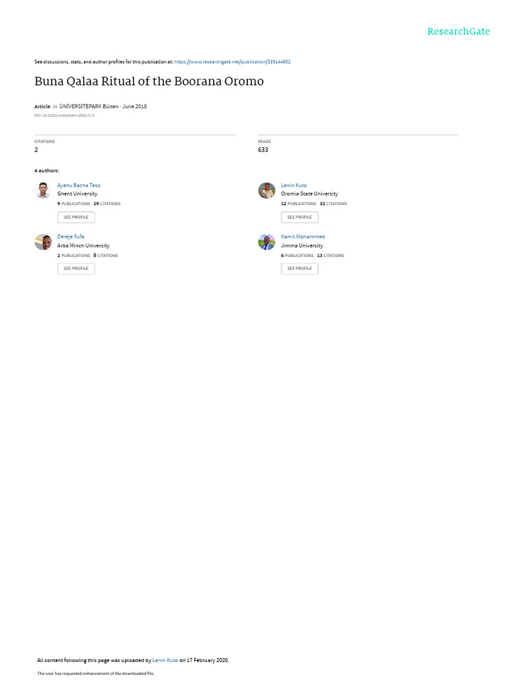This screenshot has height=689, width=516.
Task: Click See Profile button under Jimma University
Action: pyautogui.click(x=300, y=268)
